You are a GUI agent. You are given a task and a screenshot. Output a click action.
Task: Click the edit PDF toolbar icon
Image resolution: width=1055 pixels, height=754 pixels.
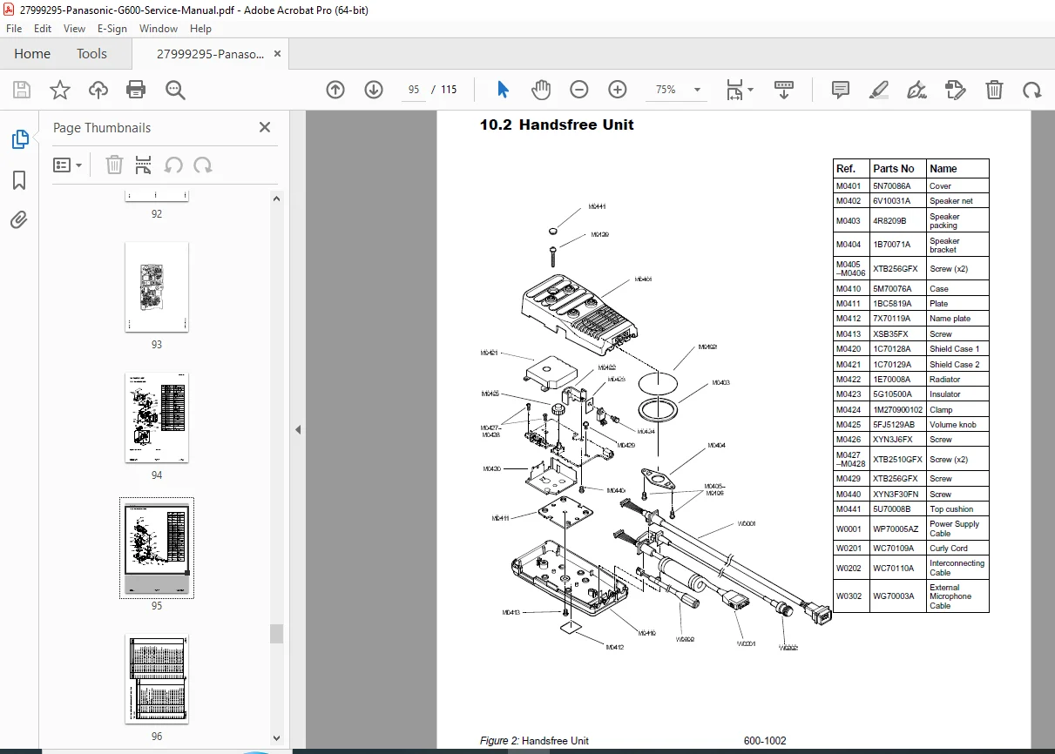point(956,90)
